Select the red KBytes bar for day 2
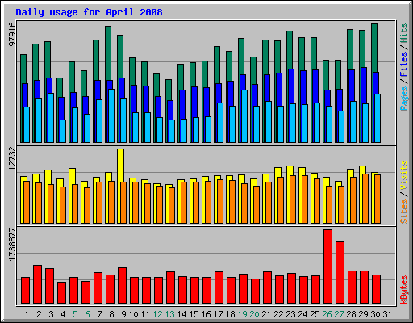The height and width of the screenshot is (323, 413). click(38, 284)
